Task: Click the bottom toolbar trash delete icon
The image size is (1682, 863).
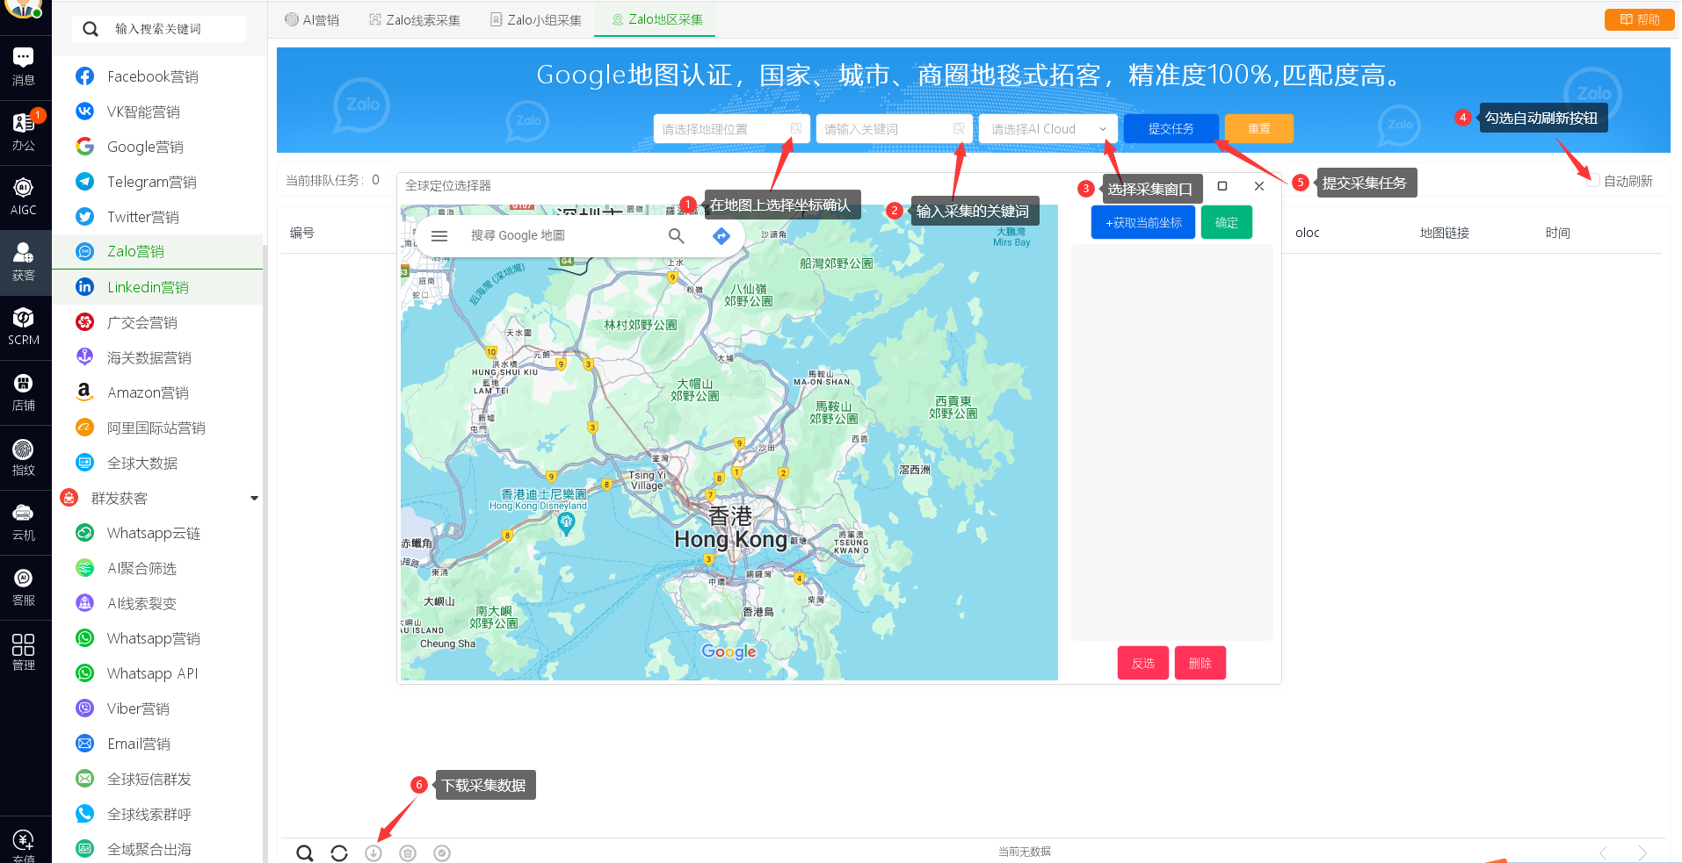Action: [x=408, y=852]
